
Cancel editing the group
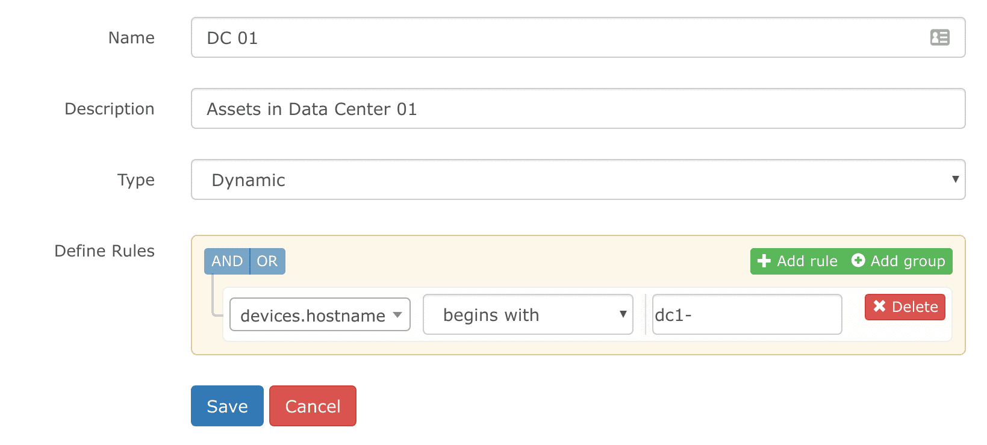point(313,406)
